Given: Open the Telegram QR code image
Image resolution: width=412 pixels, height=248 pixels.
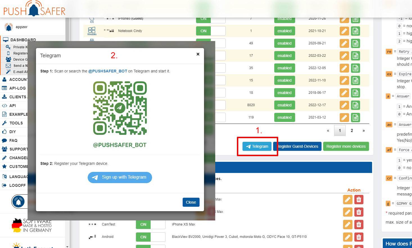Looking at the screenshot, I should [120, 108].
